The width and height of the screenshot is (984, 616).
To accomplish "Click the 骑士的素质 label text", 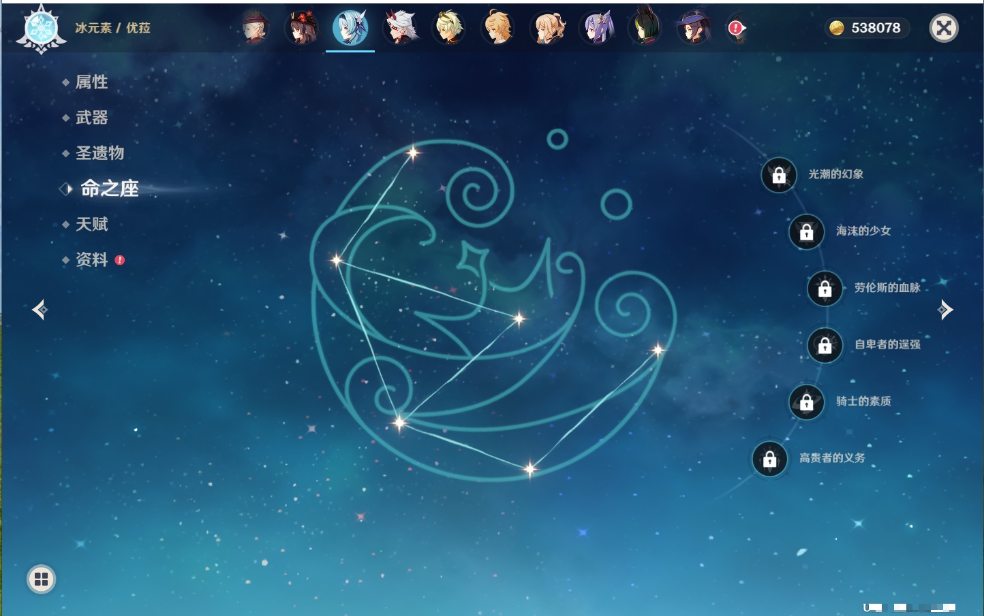I will coord(863,402).
